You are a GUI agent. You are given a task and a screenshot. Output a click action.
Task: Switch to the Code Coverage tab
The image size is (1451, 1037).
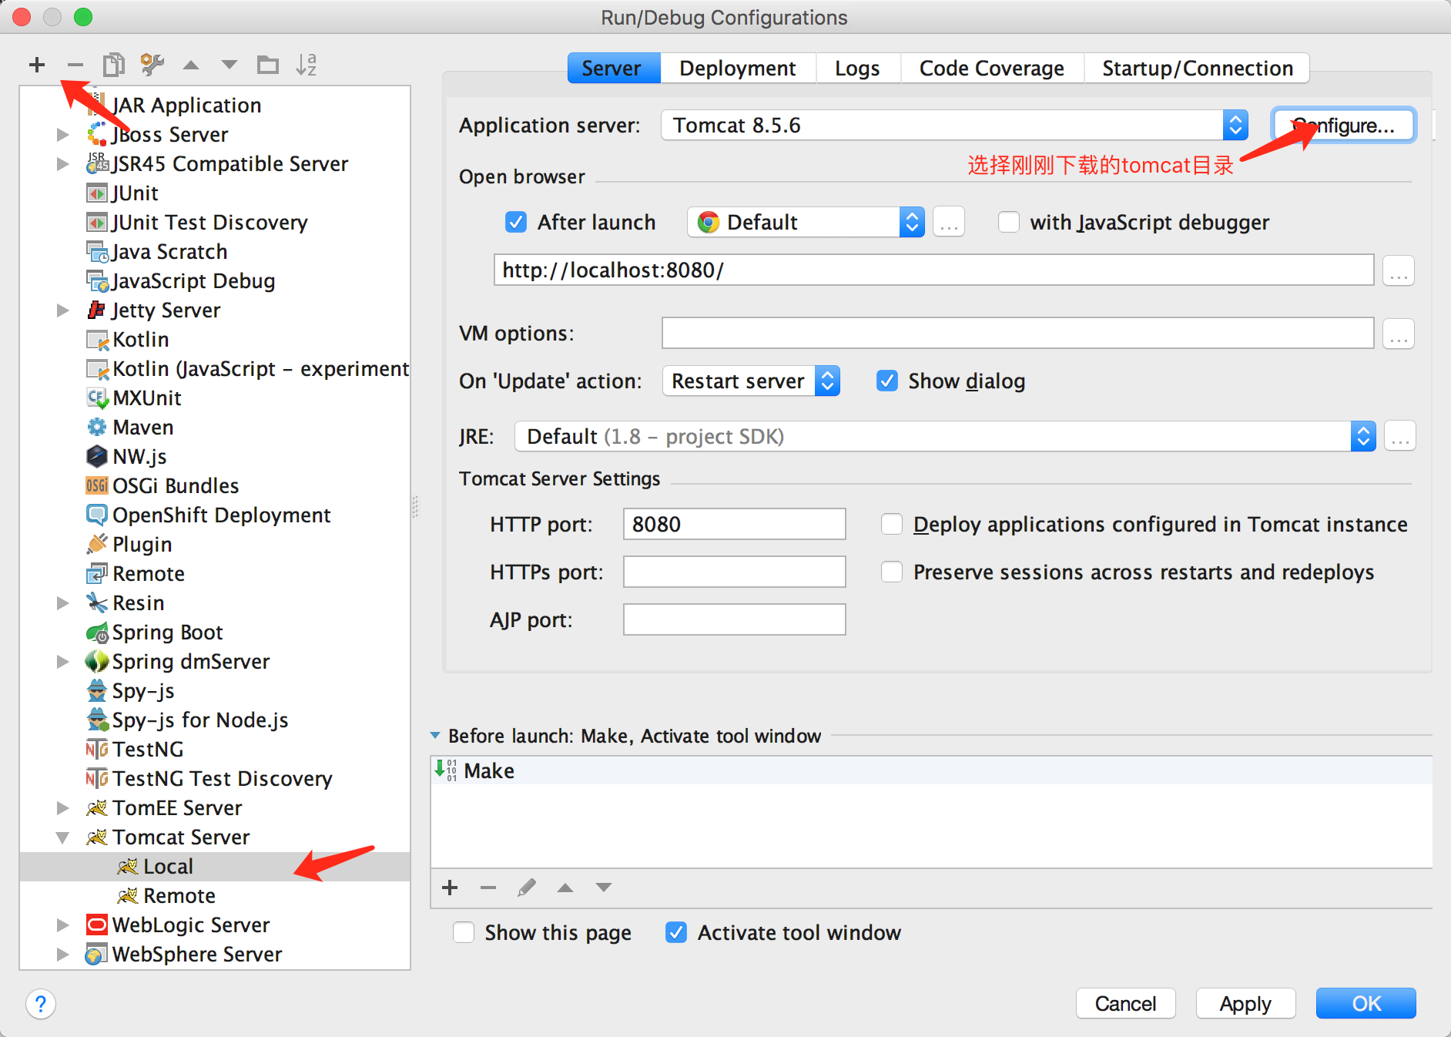[x=992, y=69]
